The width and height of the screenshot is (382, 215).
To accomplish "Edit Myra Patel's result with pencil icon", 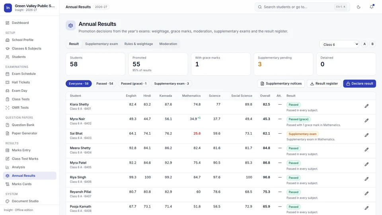I will [366, 164].
